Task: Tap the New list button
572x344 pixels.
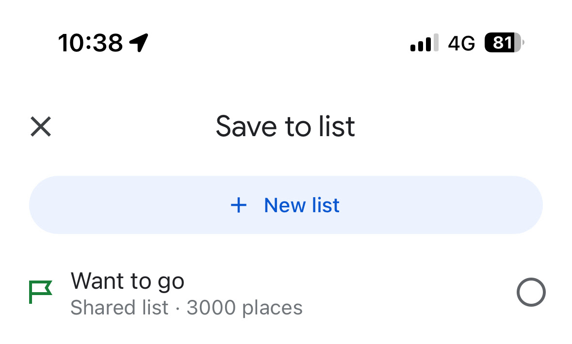Action: (x=286, y=205)
